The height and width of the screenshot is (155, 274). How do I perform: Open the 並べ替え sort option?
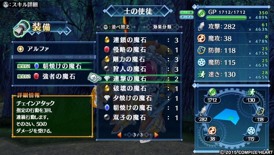pyautogui.click(x=116, y=27)
